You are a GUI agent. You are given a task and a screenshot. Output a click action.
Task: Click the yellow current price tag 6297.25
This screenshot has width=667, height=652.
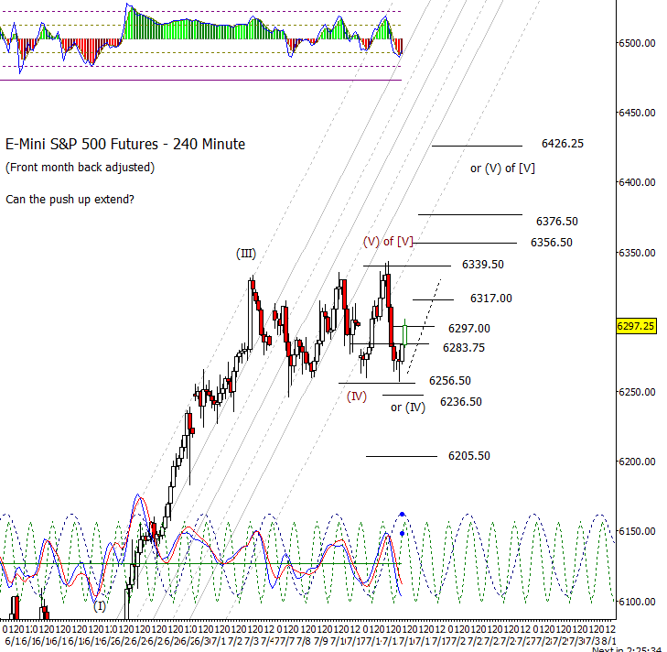(636, 326)
